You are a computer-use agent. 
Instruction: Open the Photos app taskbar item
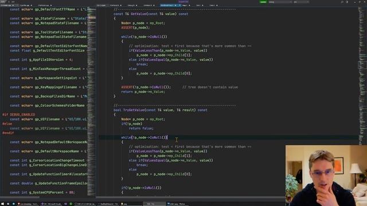coord(177,204)
